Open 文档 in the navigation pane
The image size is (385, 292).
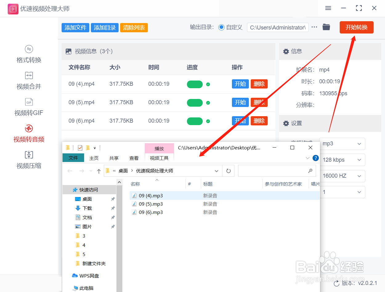[x=87, y=218]
